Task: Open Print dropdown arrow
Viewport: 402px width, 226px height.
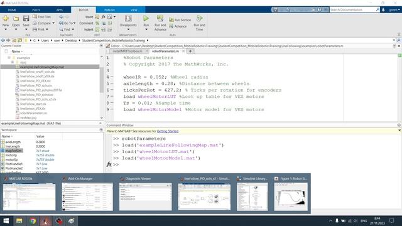Action: click(x=47, y=30)
